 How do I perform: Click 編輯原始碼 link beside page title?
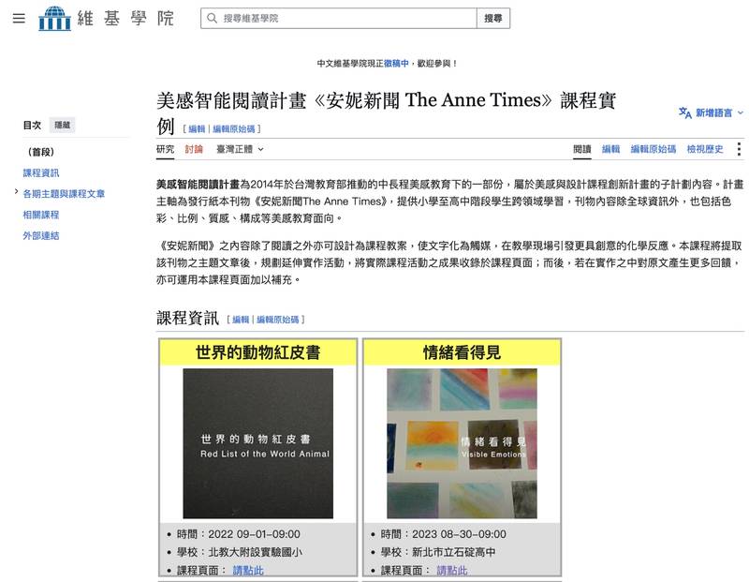pos(233,128)
